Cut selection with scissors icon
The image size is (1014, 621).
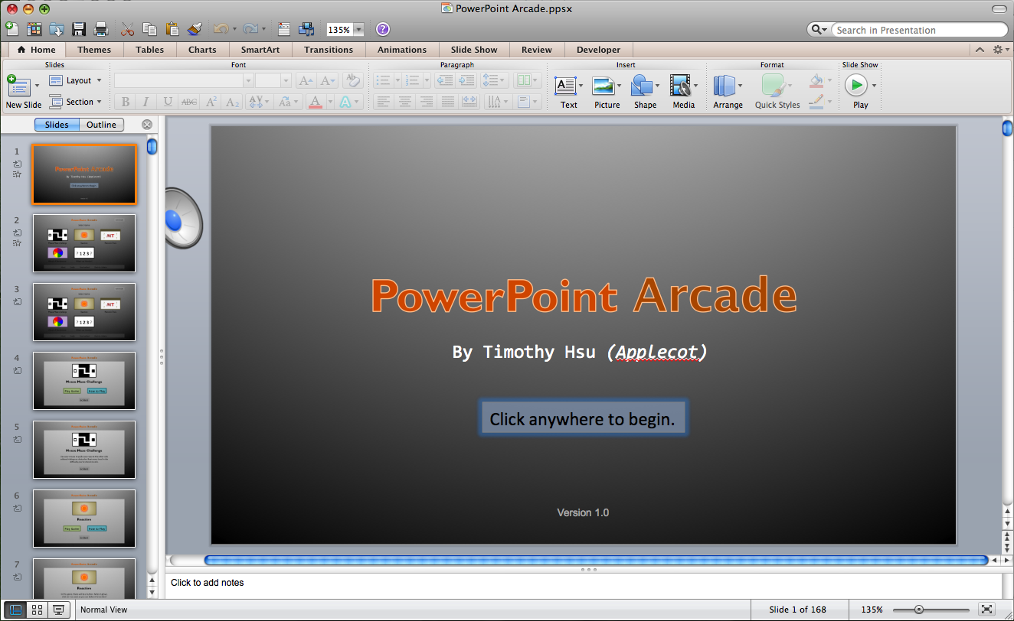pos(128,29)
